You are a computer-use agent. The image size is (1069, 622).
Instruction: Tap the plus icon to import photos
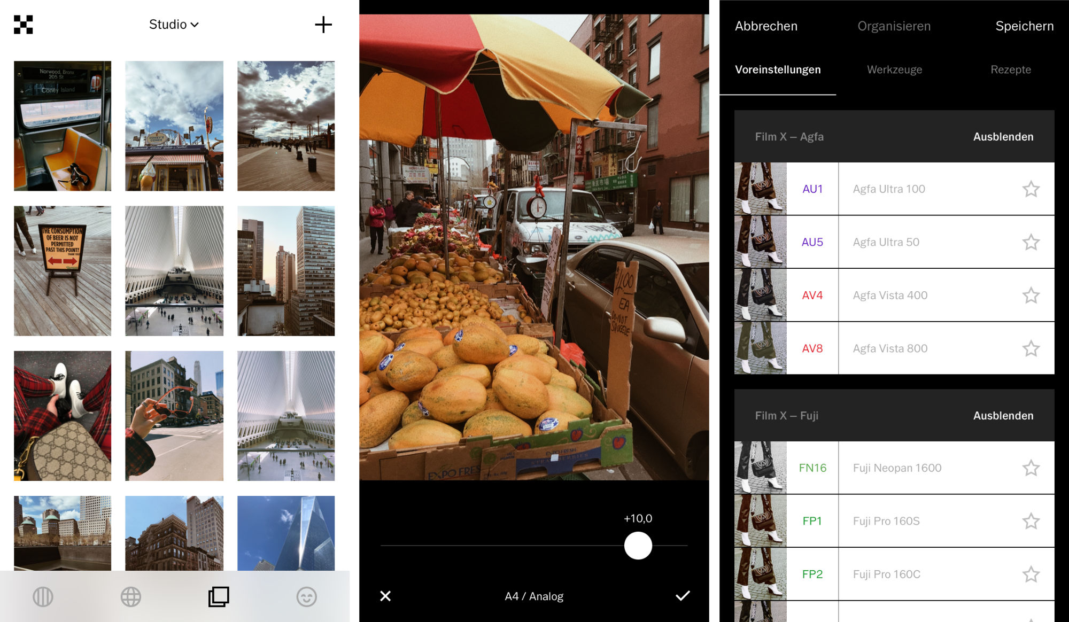tap(323, 25)
